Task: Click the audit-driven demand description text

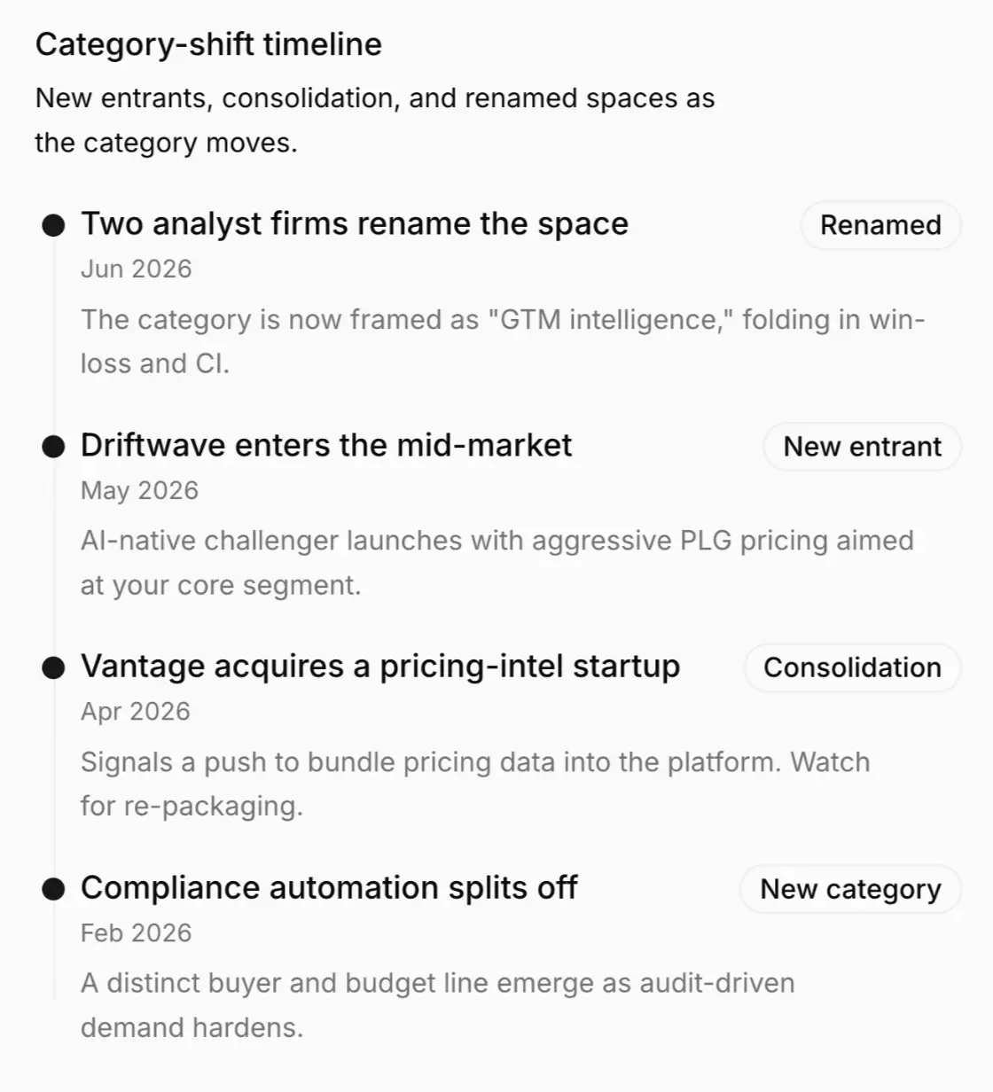Action: pyautogui.click(x=438, y=1005)
